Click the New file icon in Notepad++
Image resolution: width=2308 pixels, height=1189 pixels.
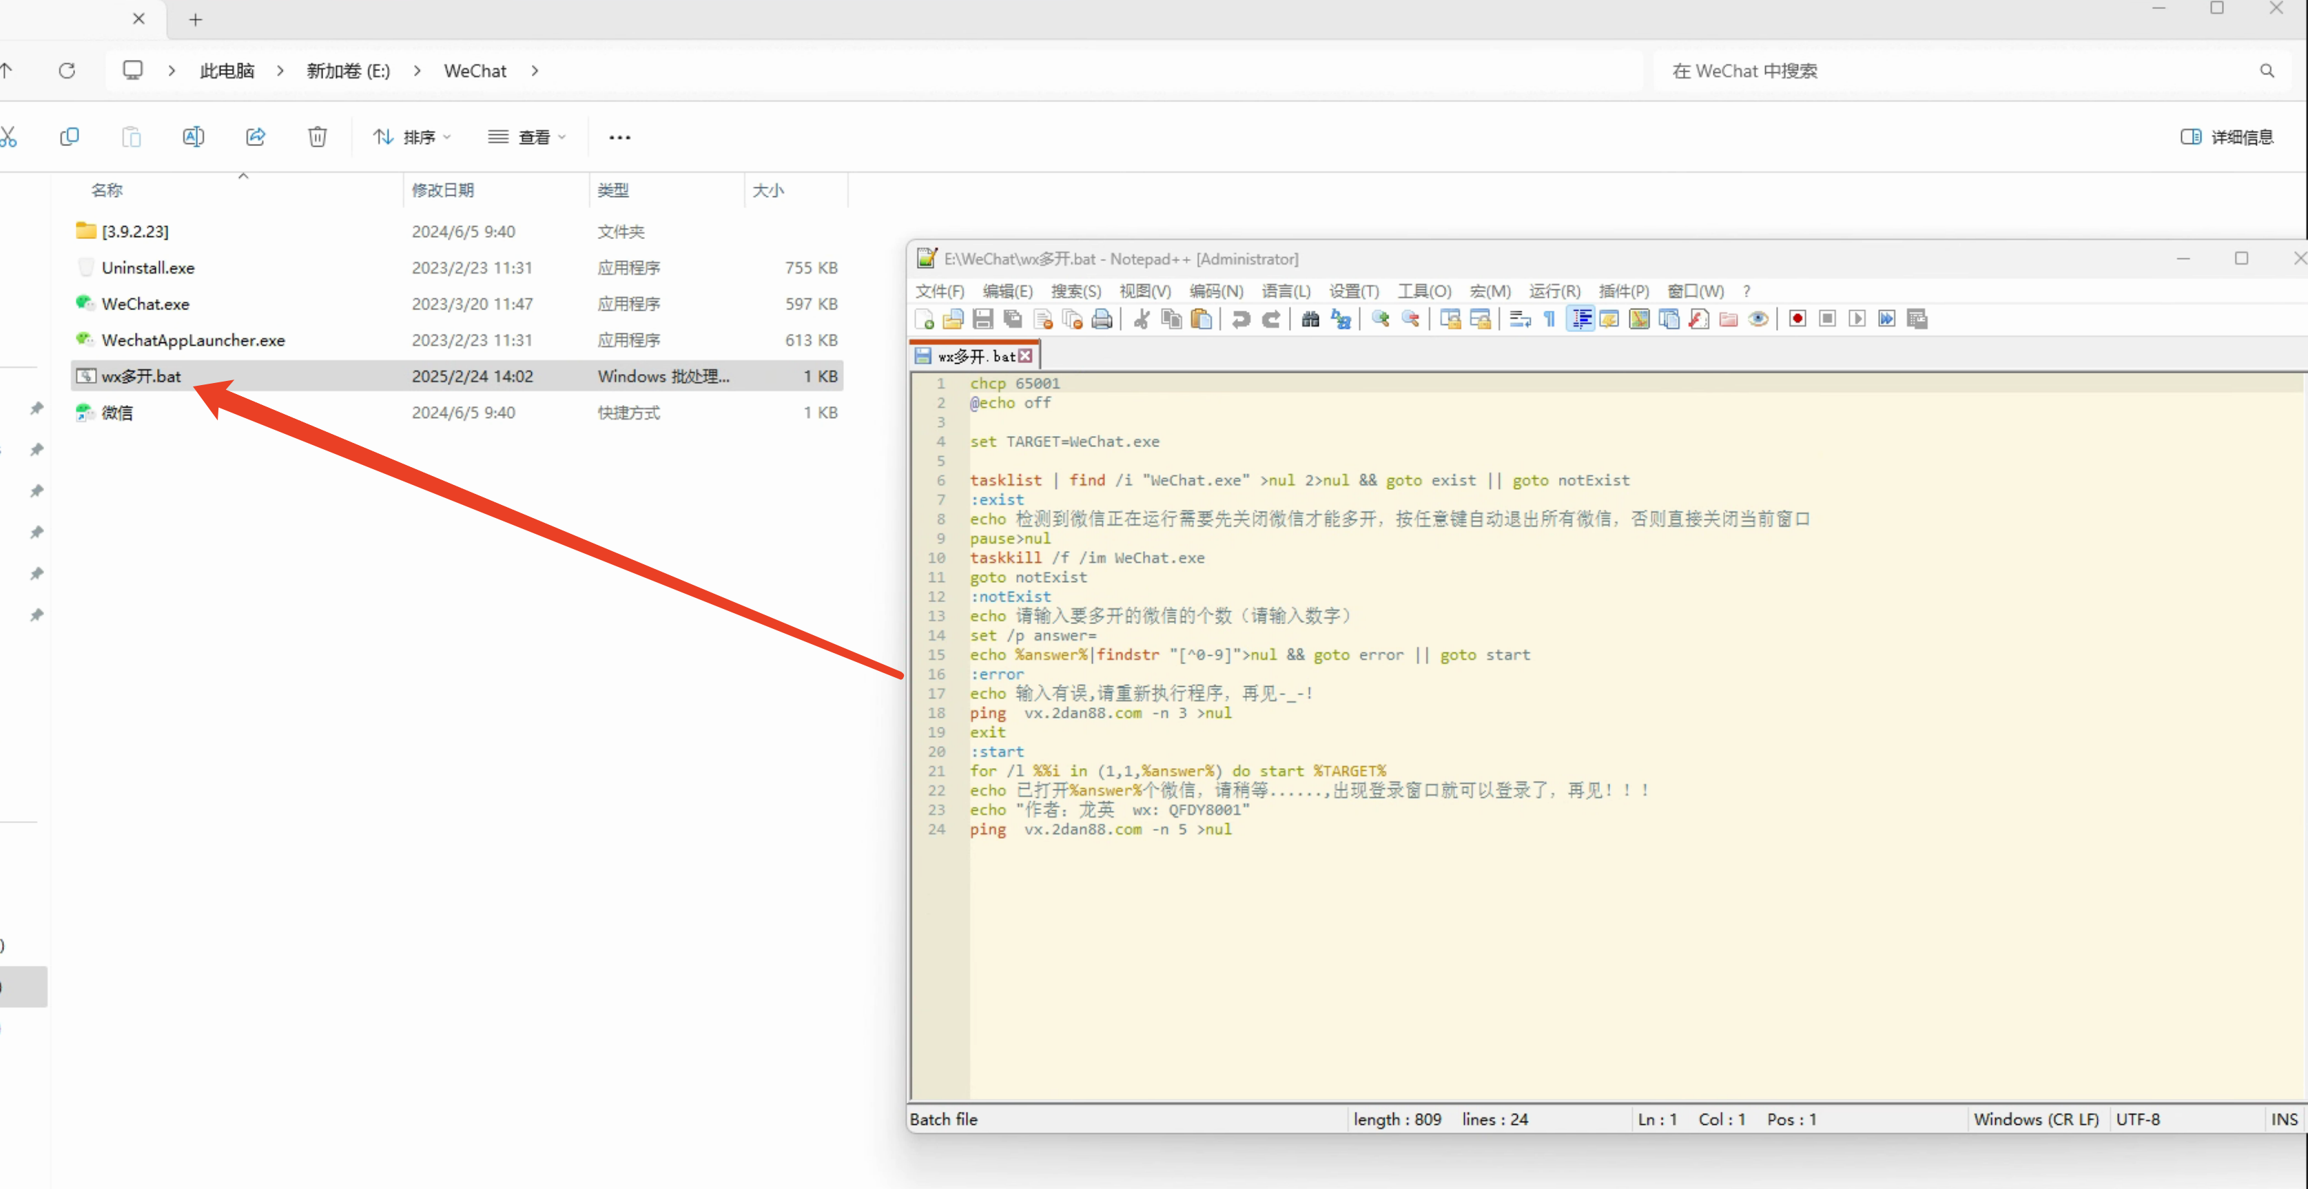[x=924, y=319]
